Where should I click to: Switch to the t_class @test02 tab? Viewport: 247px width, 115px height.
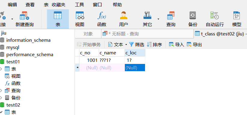pyautogui.click(x=221, y=34)
